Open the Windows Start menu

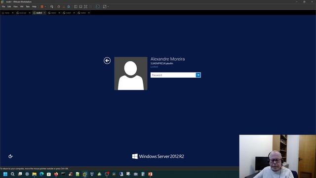point(5,174)
